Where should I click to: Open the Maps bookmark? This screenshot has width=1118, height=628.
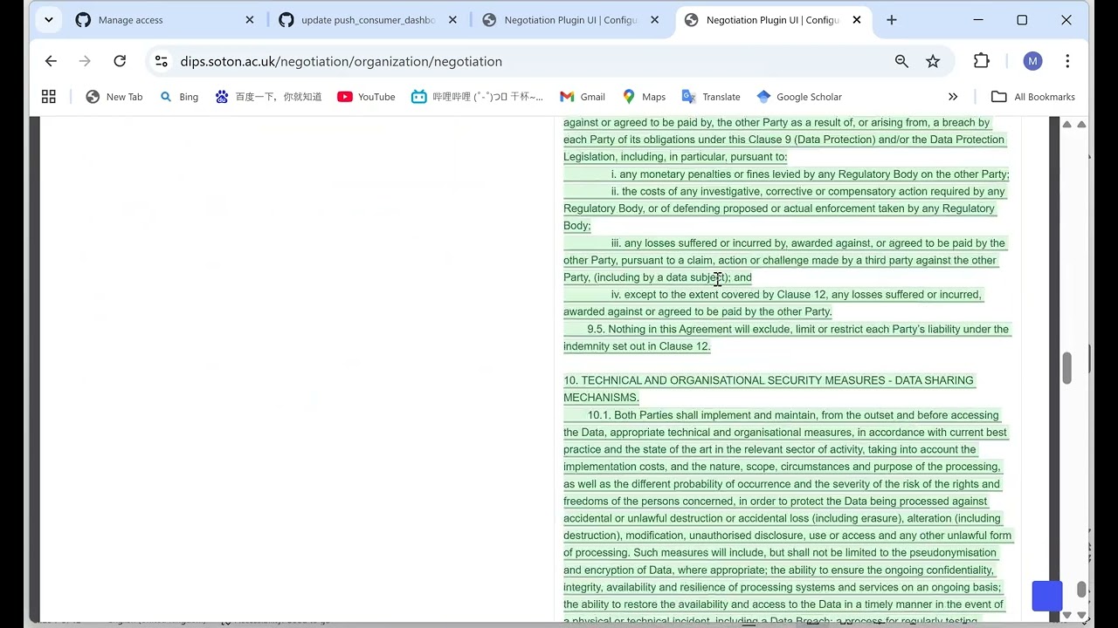[644, 97]
